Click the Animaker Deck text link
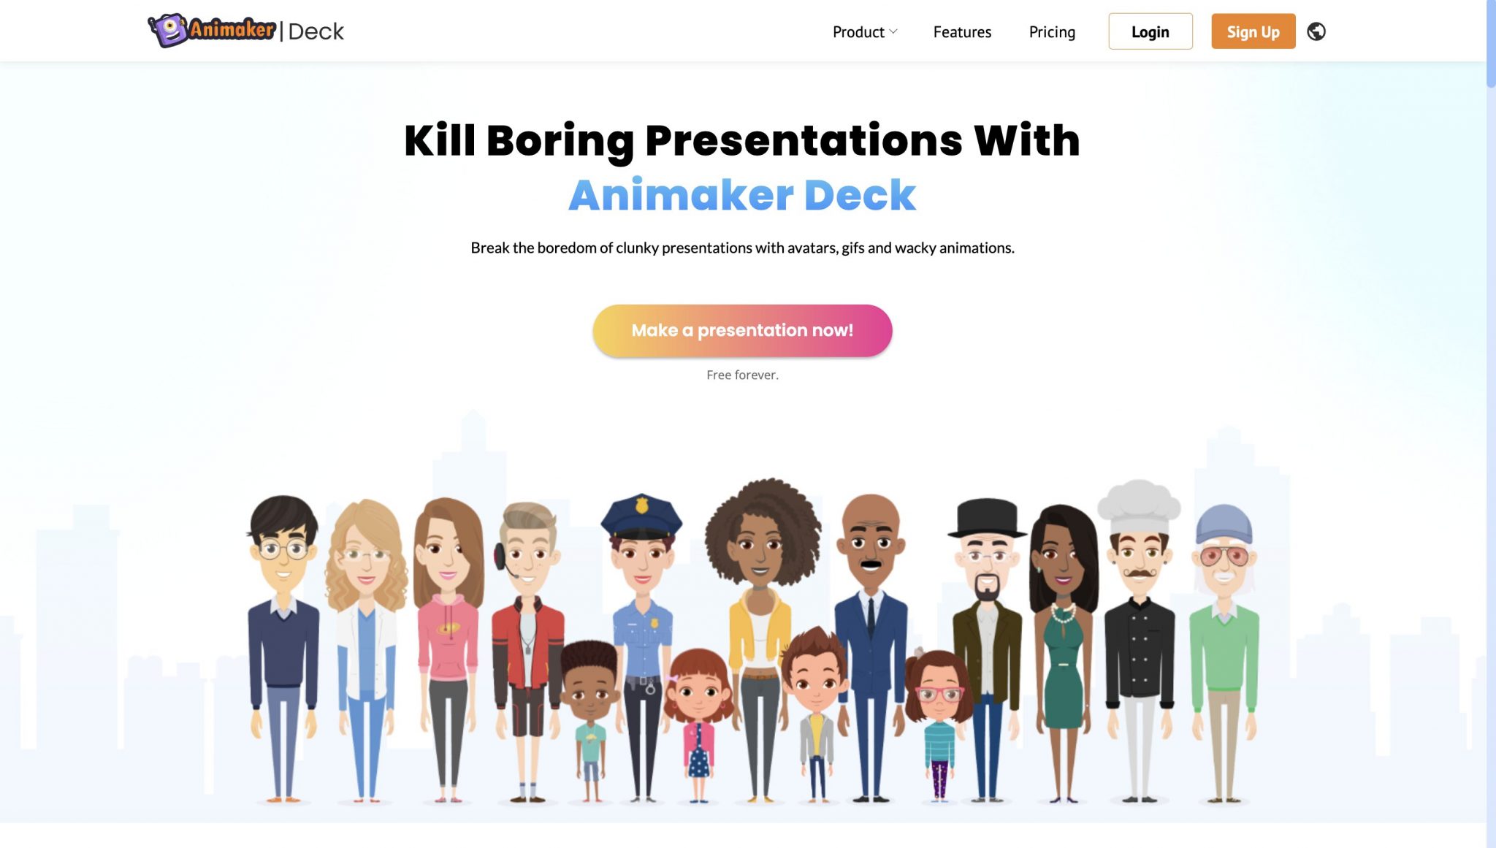 point(742,194)
